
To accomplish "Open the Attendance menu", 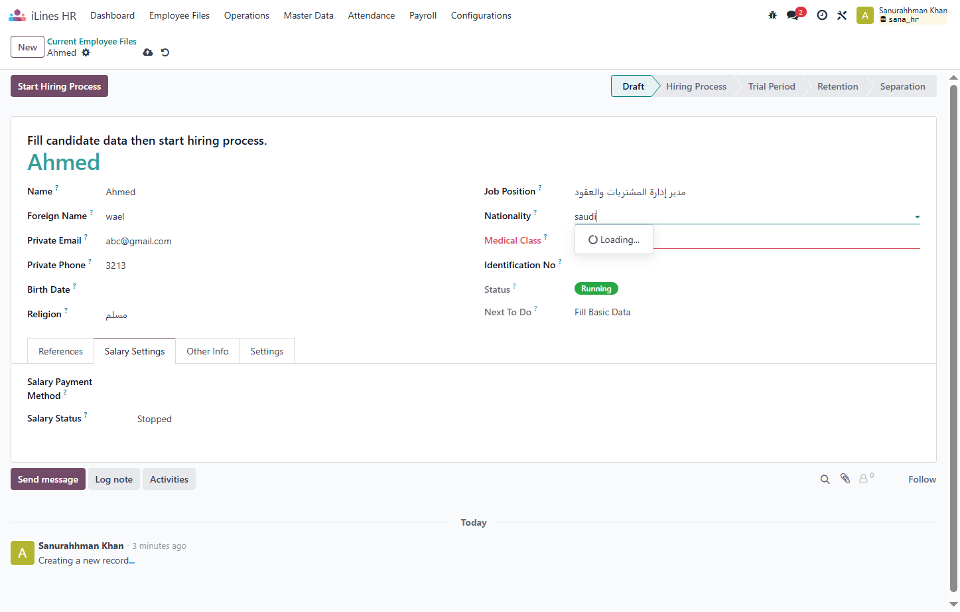I will [372, 15].
